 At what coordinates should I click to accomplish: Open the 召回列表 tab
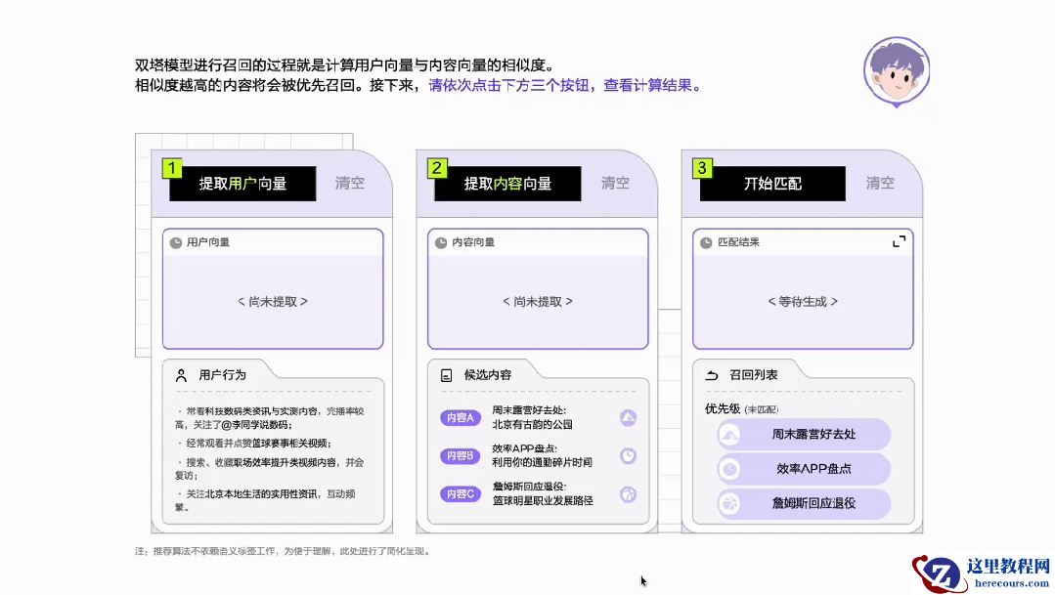(x=753, y=374)
